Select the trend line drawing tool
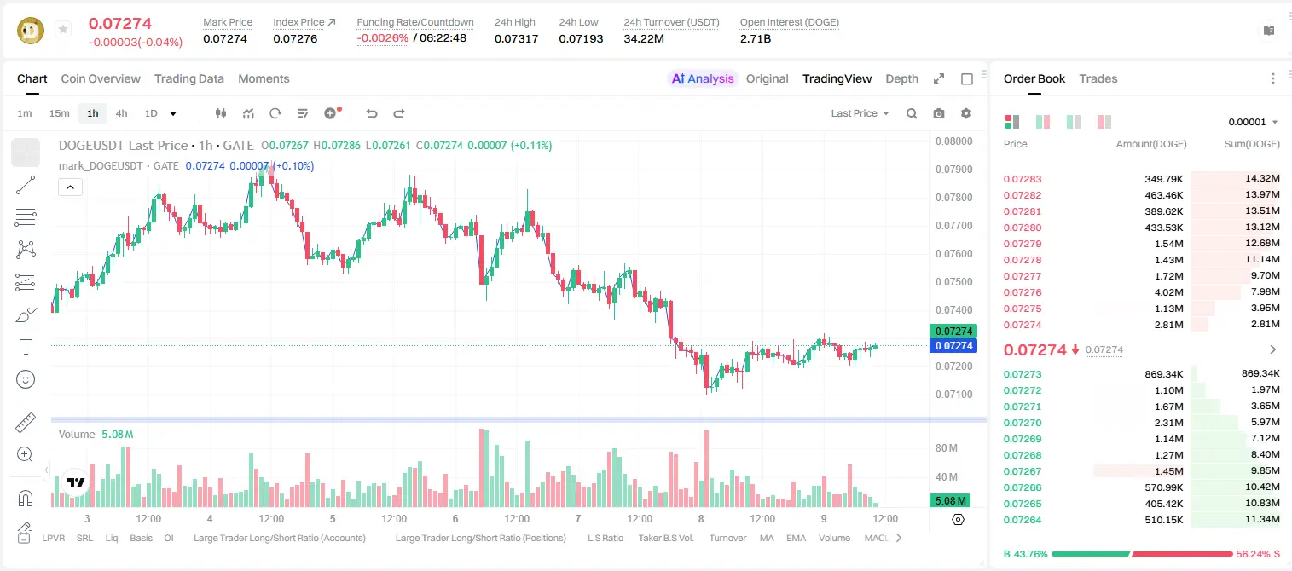The width and height of the screenshot is (1292, 571). click(x=26, y=185)
